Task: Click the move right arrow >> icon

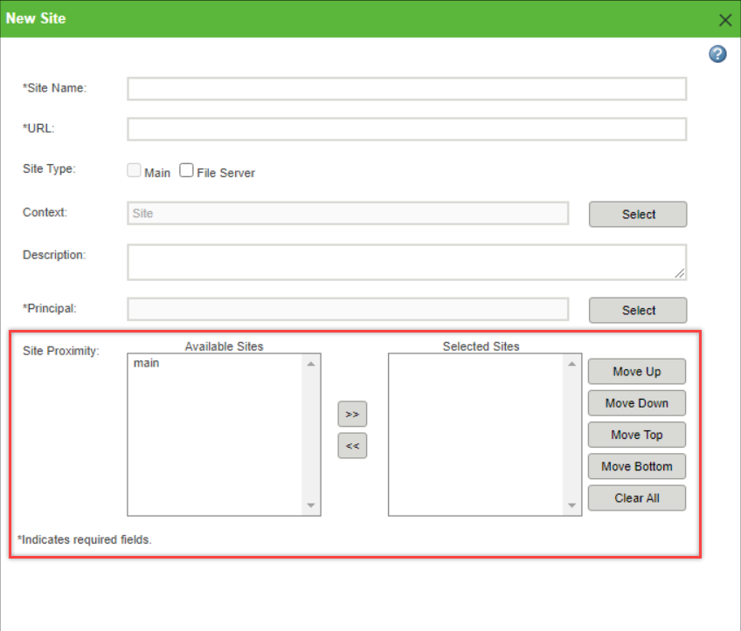Action: pos(352,414)
